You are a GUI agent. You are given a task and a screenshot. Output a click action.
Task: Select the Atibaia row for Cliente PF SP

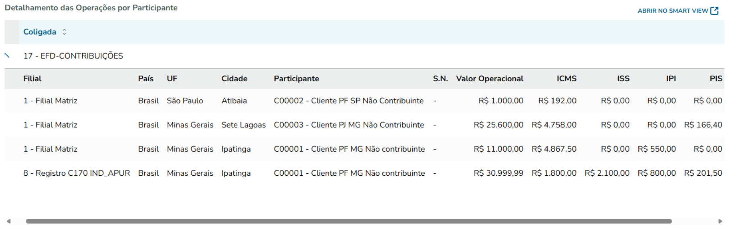234,101
